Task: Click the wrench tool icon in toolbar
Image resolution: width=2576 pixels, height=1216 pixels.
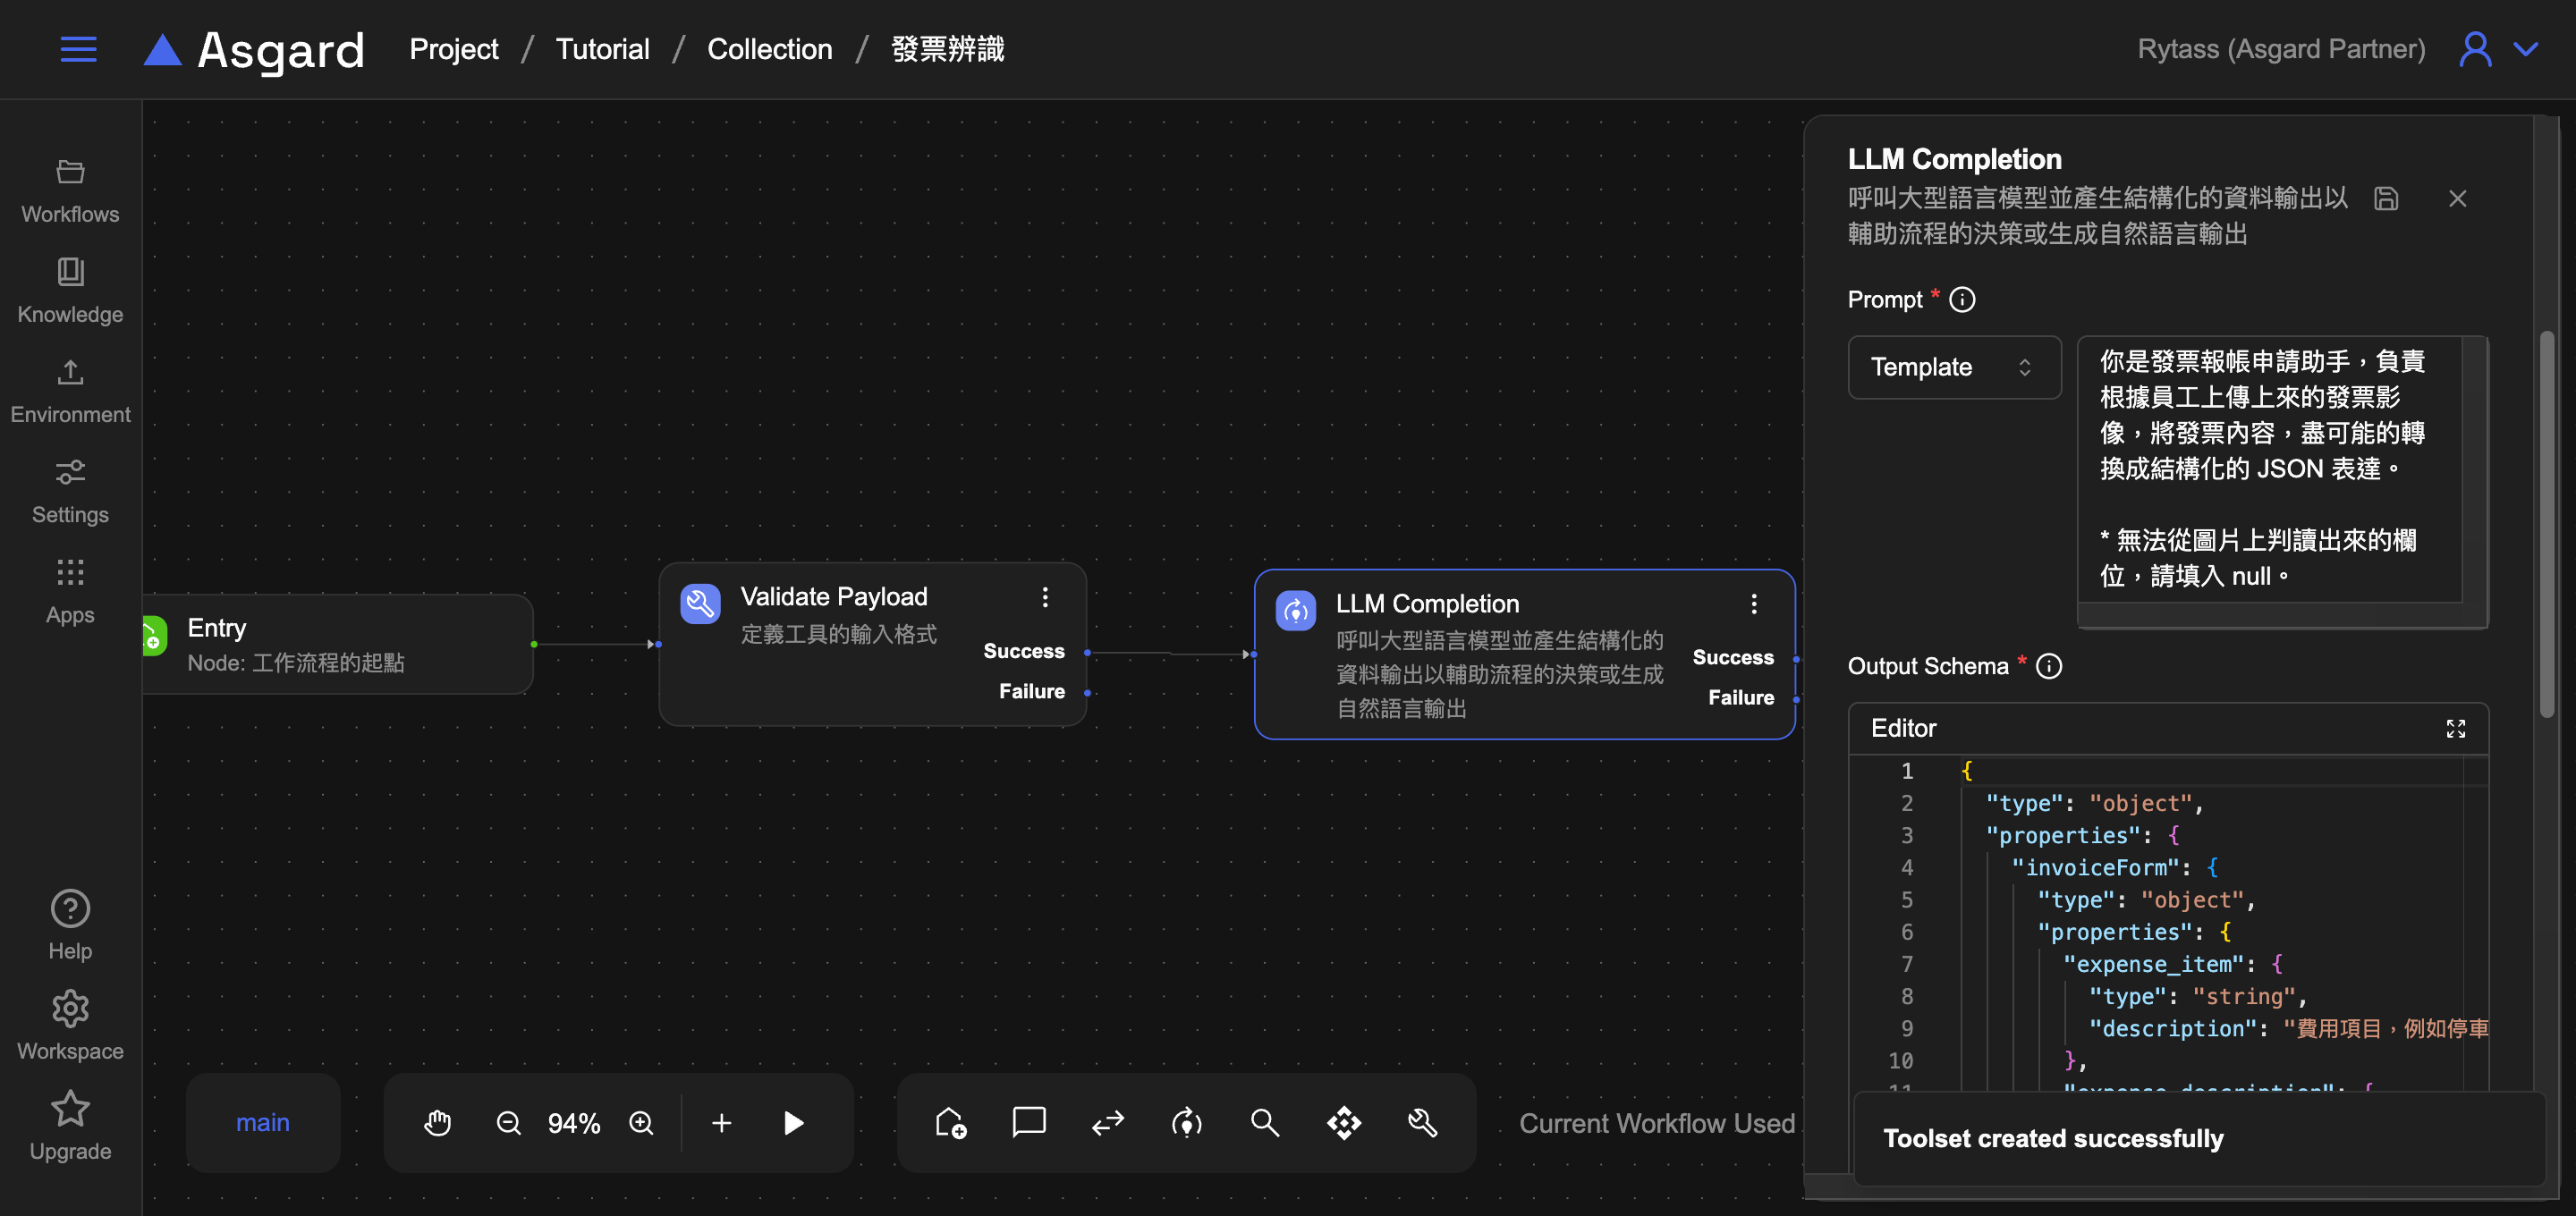Action: coord(1422,1123)
